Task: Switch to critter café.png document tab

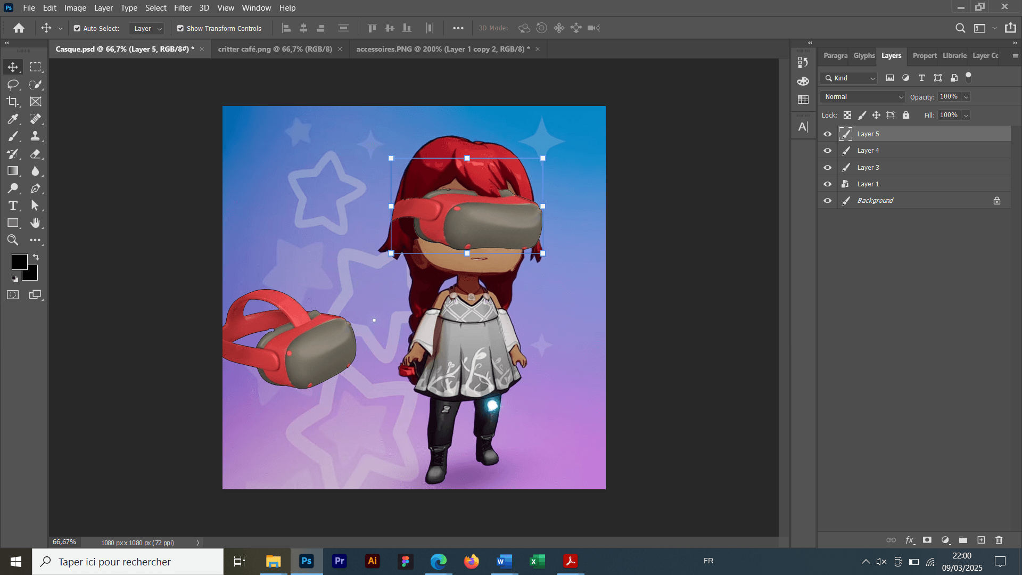Action: tap(275, 49)
